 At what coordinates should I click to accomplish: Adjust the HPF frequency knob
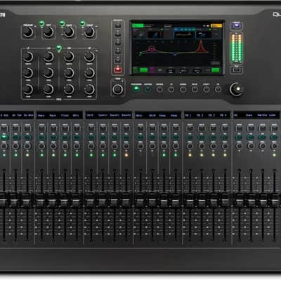[x=48, y=32]
